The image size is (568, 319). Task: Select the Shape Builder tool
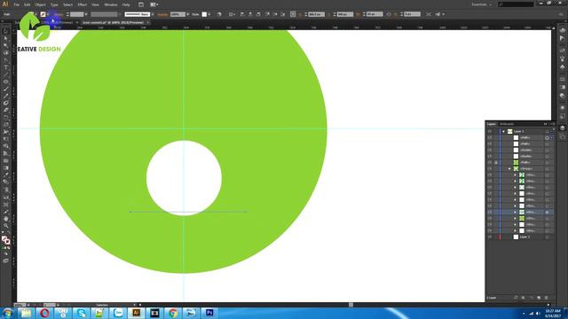[x=5, y=146]
